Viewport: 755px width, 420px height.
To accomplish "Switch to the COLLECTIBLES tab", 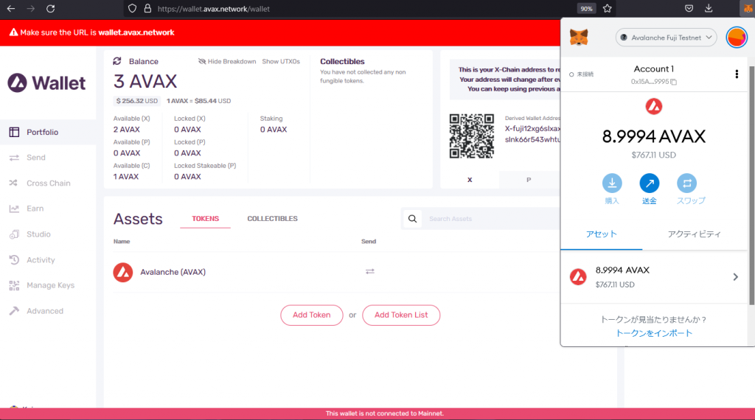I will pos(272,219).
